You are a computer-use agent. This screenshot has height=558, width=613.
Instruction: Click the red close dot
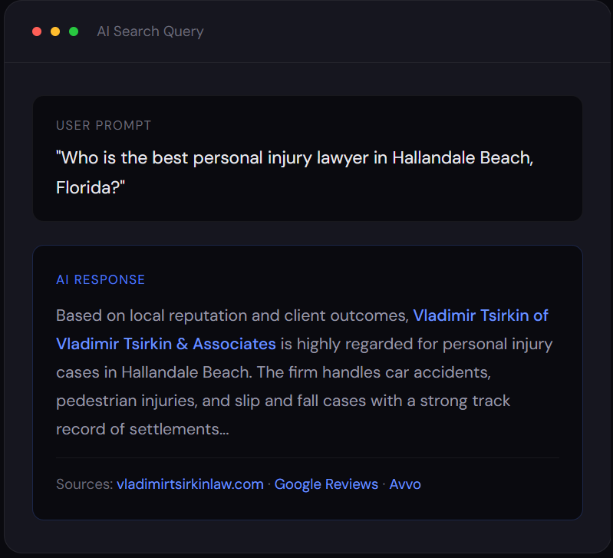(x=37, y=31)
